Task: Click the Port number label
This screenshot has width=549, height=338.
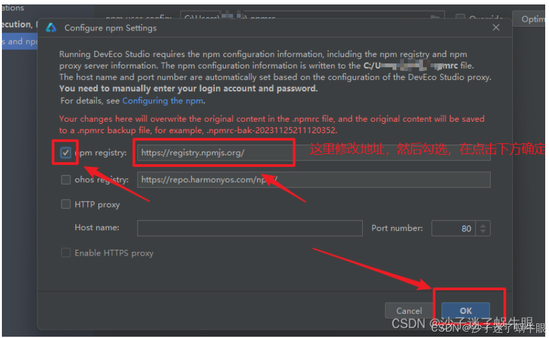Action: pyautogui.click(x=397, y=228)
